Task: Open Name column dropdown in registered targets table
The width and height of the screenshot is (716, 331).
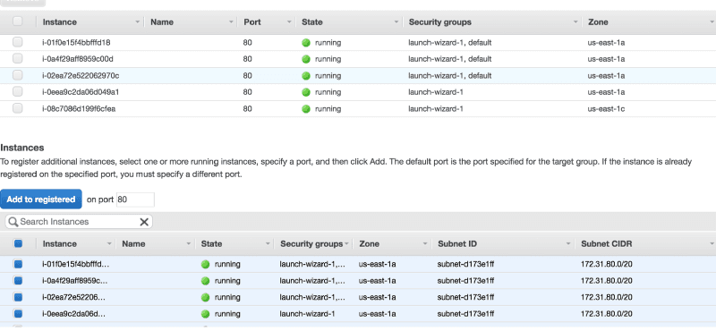Action: [x=231, y=21]
